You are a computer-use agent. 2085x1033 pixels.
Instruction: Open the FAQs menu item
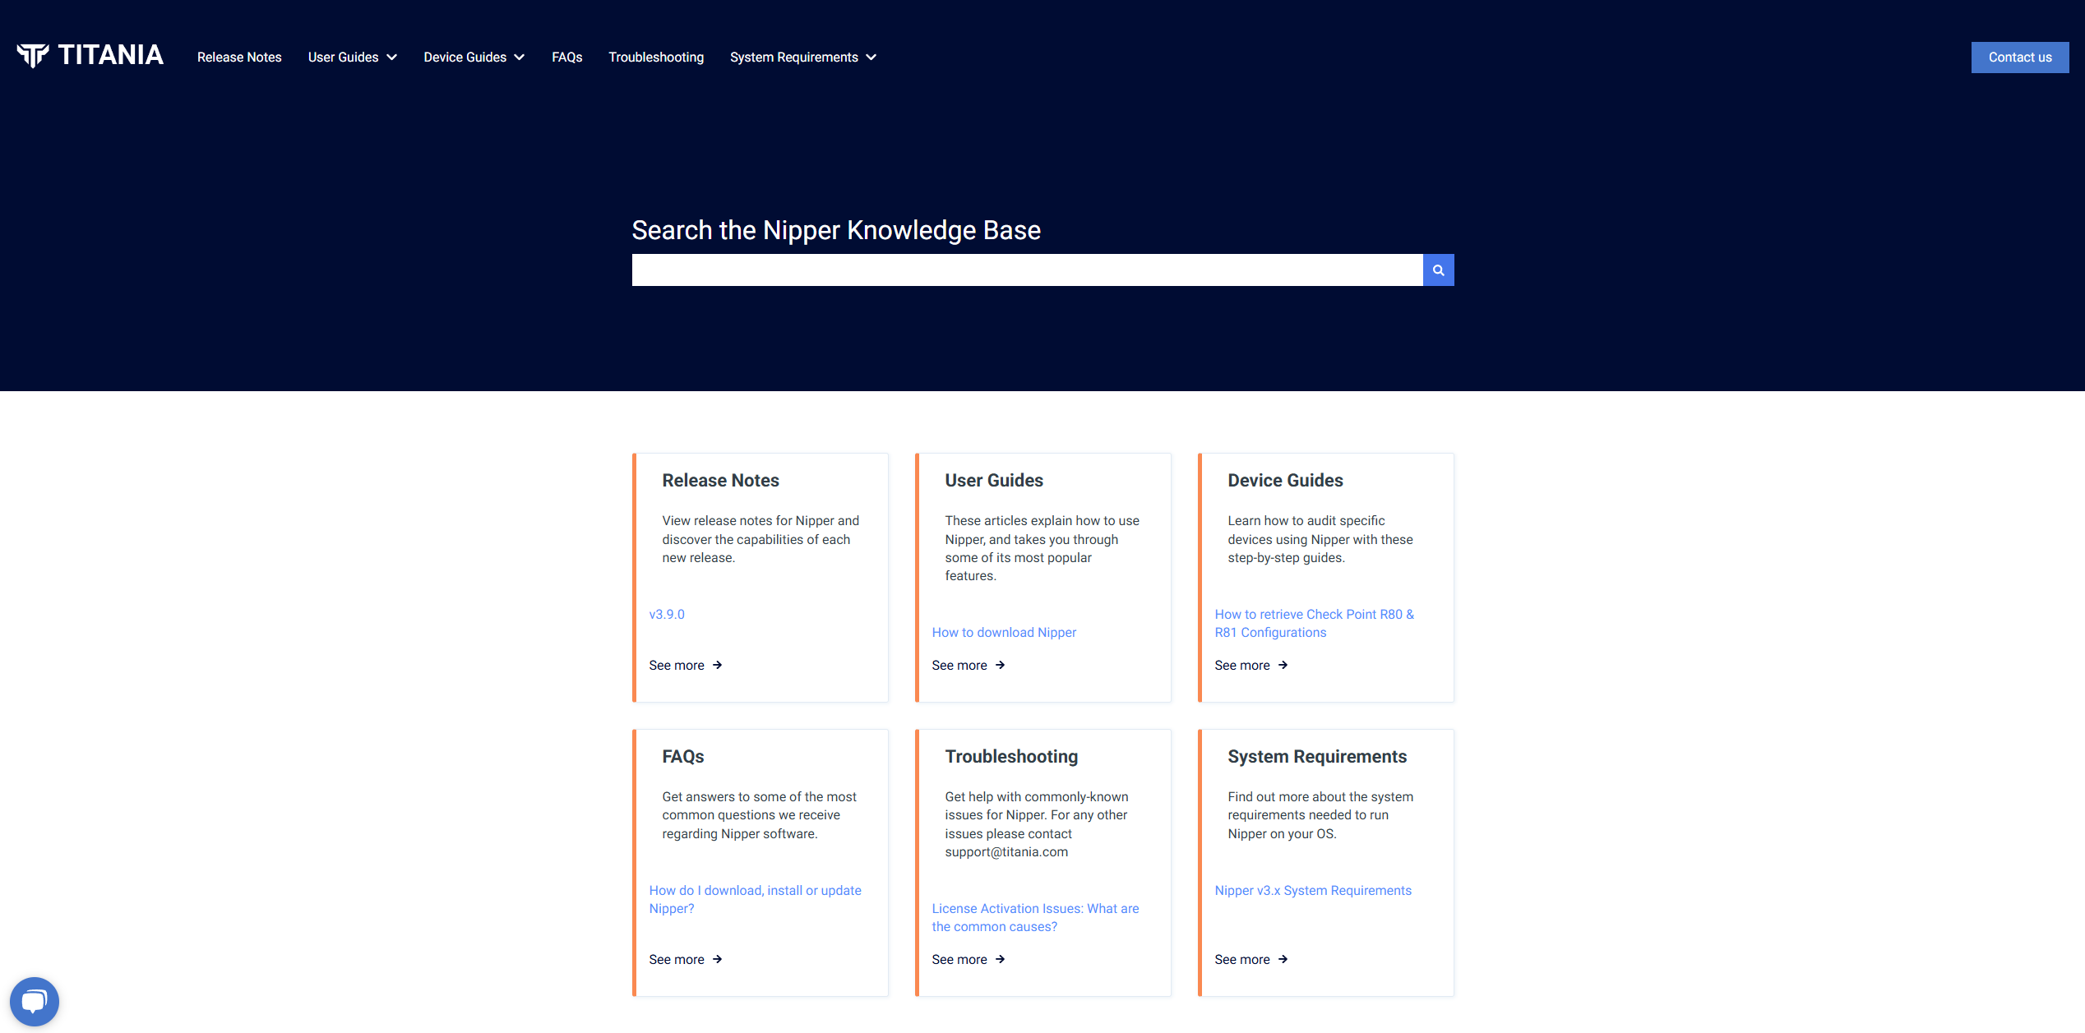click(566, 57)
